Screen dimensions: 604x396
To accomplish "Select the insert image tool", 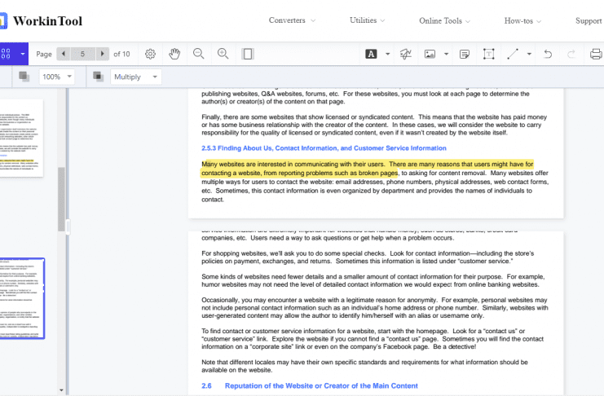I will [430, 54].
